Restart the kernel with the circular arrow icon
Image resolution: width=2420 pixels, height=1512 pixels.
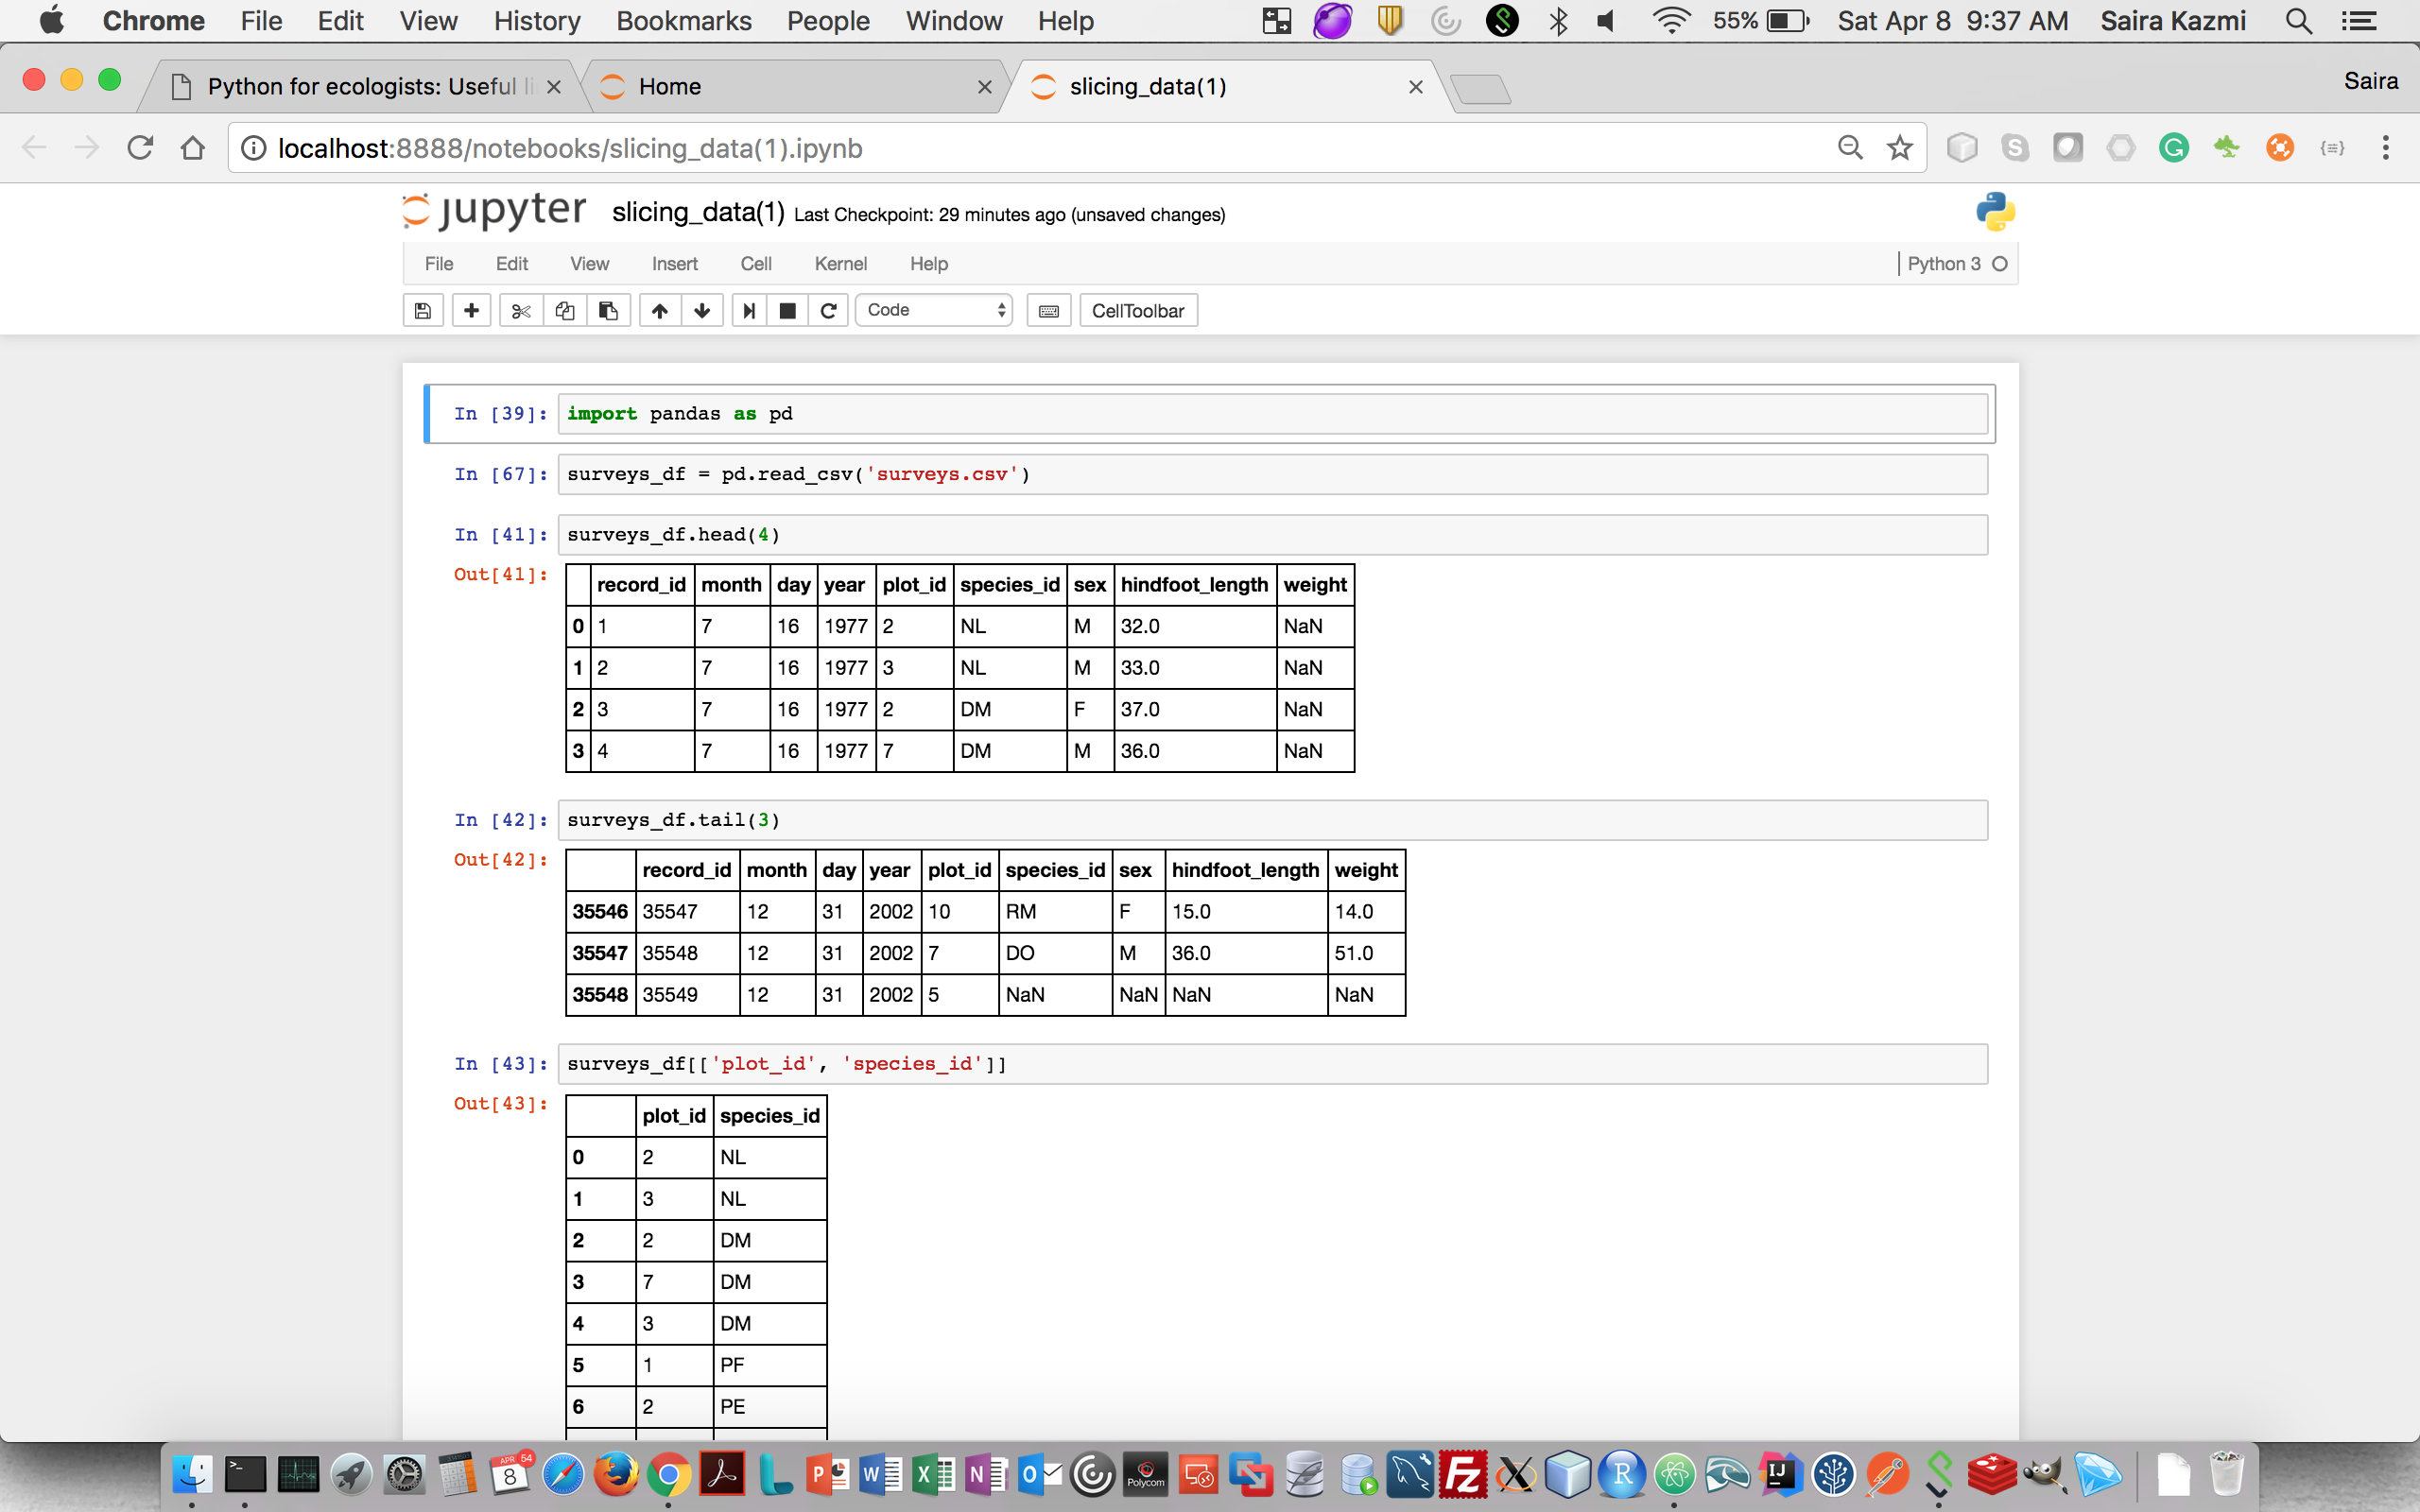tap(828, 311)
